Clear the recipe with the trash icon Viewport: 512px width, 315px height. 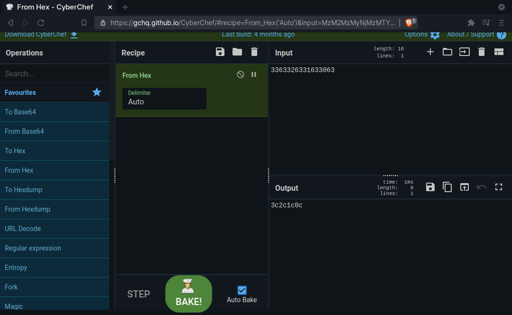click(x=254, y=52)
